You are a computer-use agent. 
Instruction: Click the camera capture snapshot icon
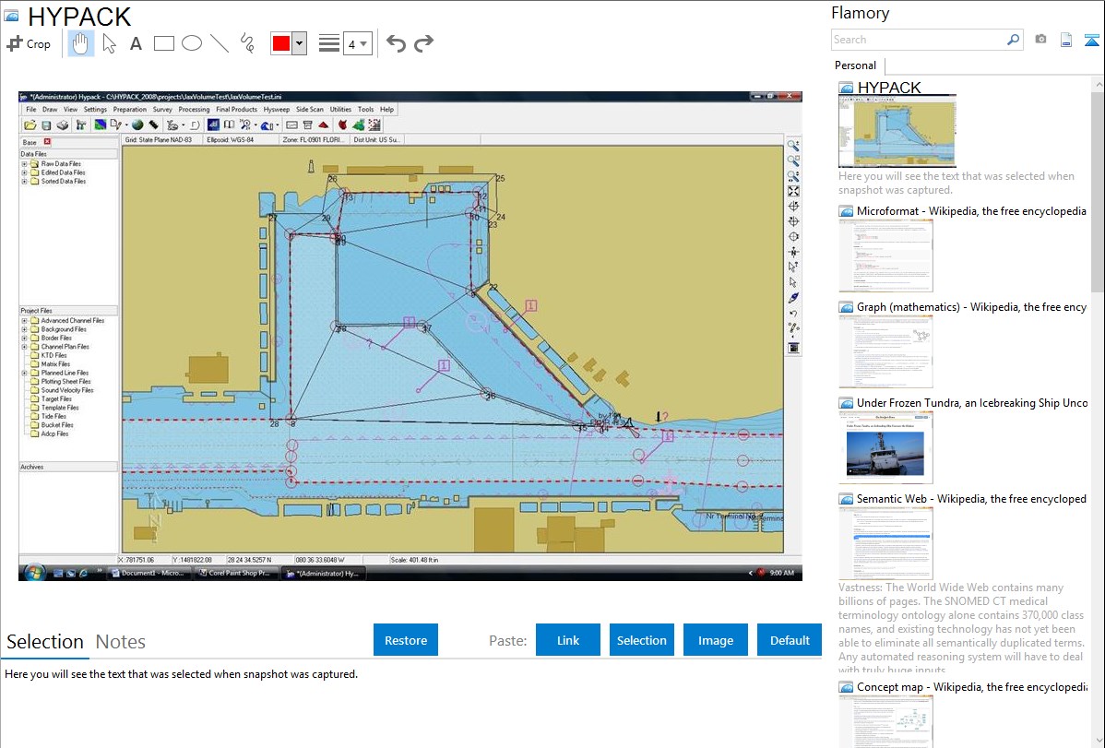pyautogui.click(x=1040, y=40)
